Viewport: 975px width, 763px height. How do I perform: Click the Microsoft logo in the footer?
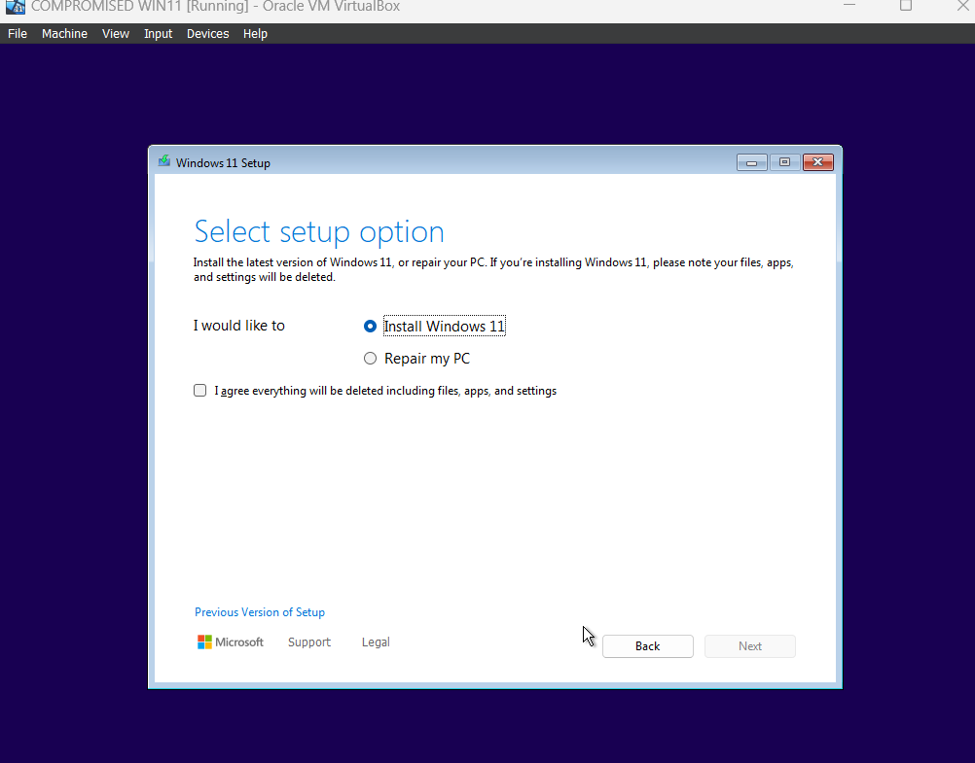(230, 642)
